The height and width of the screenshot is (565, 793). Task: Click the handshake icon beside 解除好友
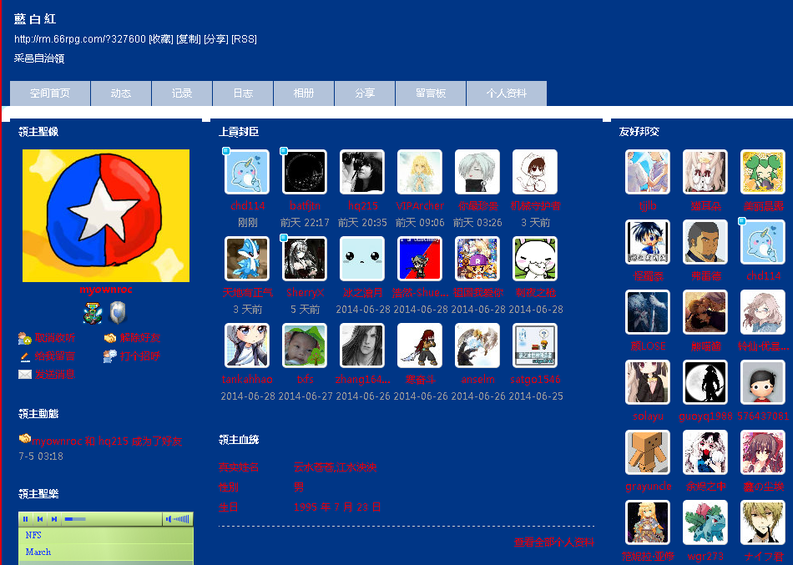tap(110, 338)
